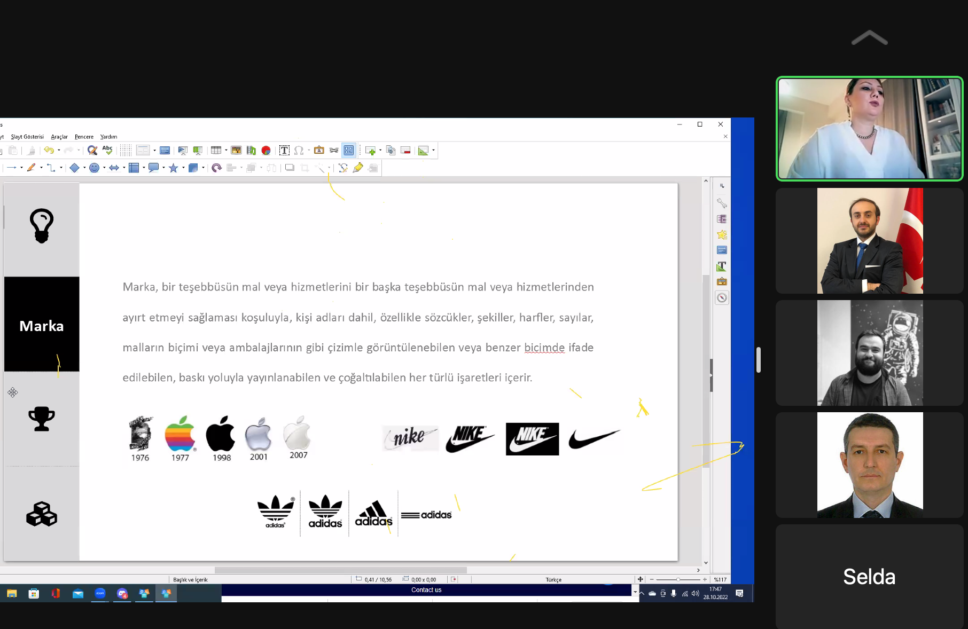Click Başlık ve İçerik status text
The width and height of the screenshot is (968, 629).
click(190, 580)
